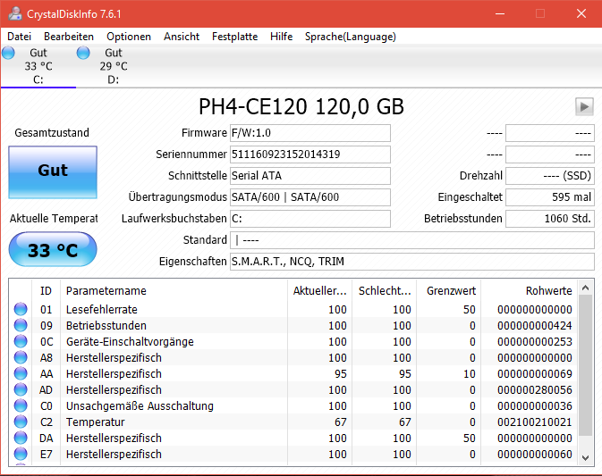Click raw value 000000000069
Screen dimensions: 602x476
(x=534, y=373)
